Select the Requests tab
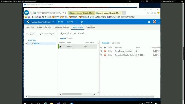 pos(106,43)
